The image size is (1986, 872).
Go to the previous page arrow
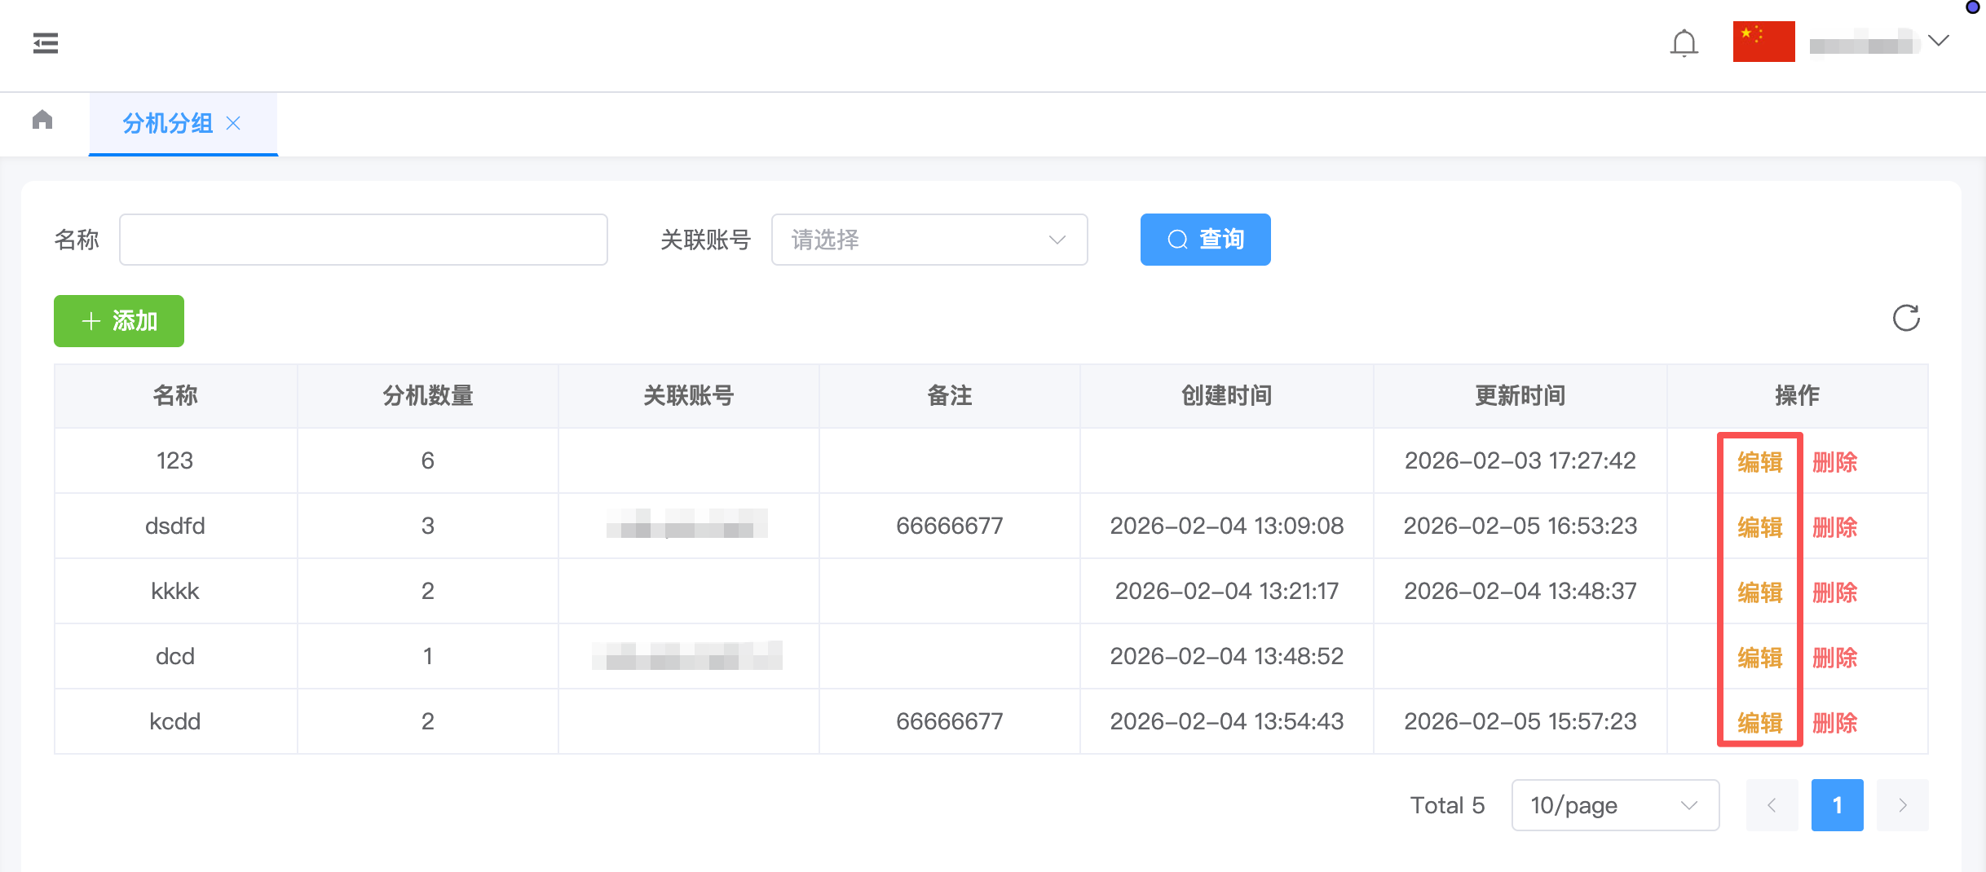1772,805
